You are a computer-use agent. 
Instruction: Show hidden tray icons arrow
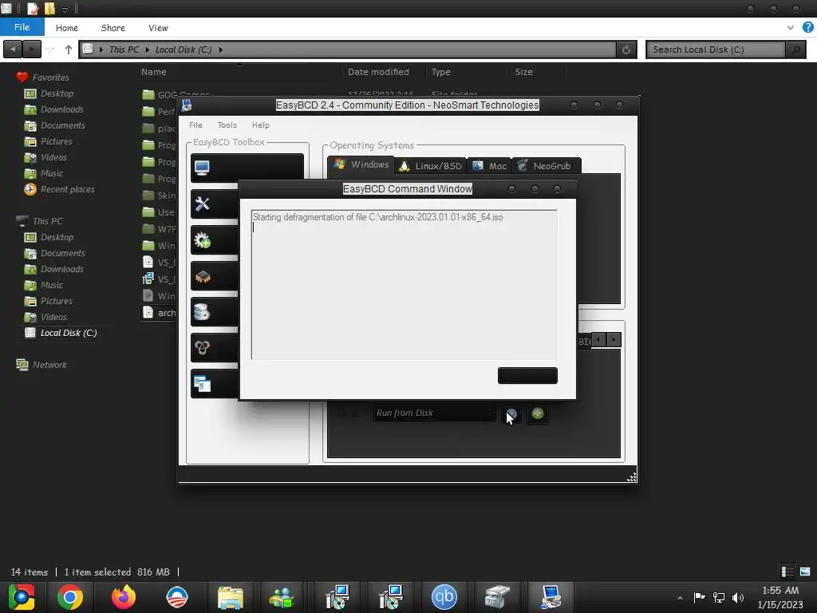point(680,597)
